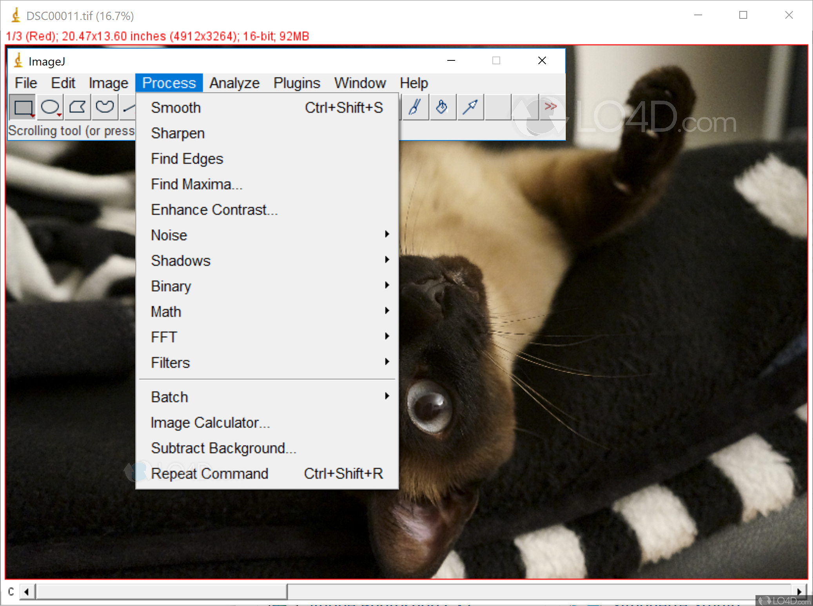This screenshot has width=813, height=606.
Task: Click Enhance Contrast menu entry
Action: [214, 210]
